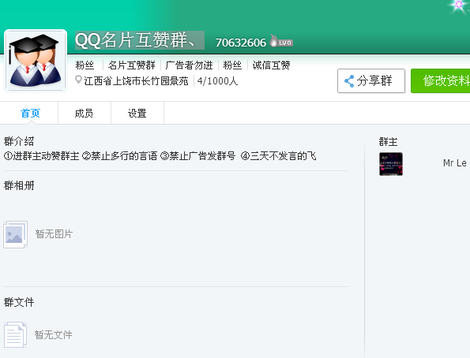Open the 成员 tab
The image size is (470, 358).
coord(85,113)
